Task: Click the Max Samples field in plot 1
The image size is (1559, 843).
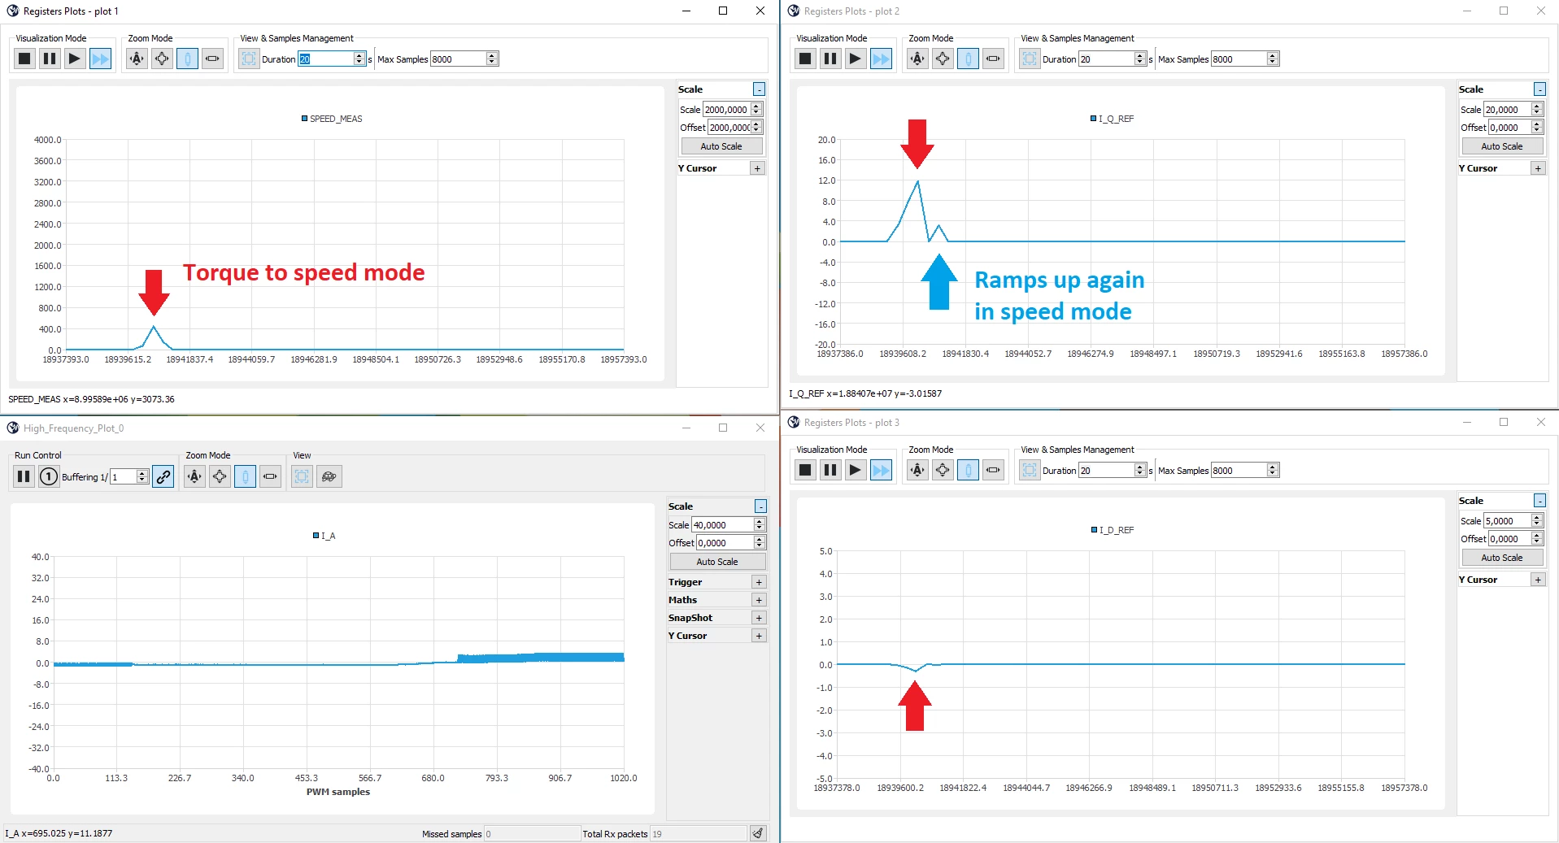Action: click(x=458, y=59)
